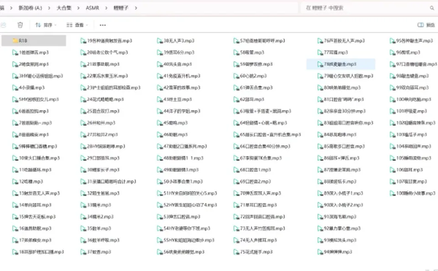Select the file name starting with 16
The image size is (438, 271).
tap(35, 229)
